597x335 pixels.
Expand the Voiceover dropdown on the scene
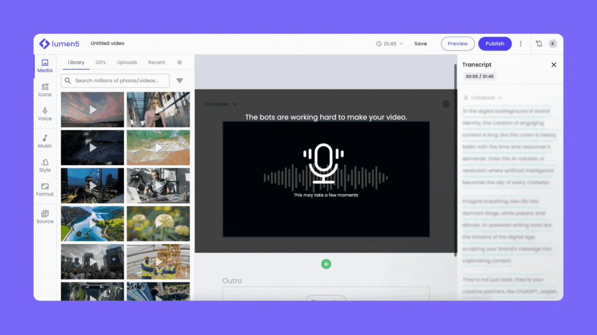click(x=220, y=104)
